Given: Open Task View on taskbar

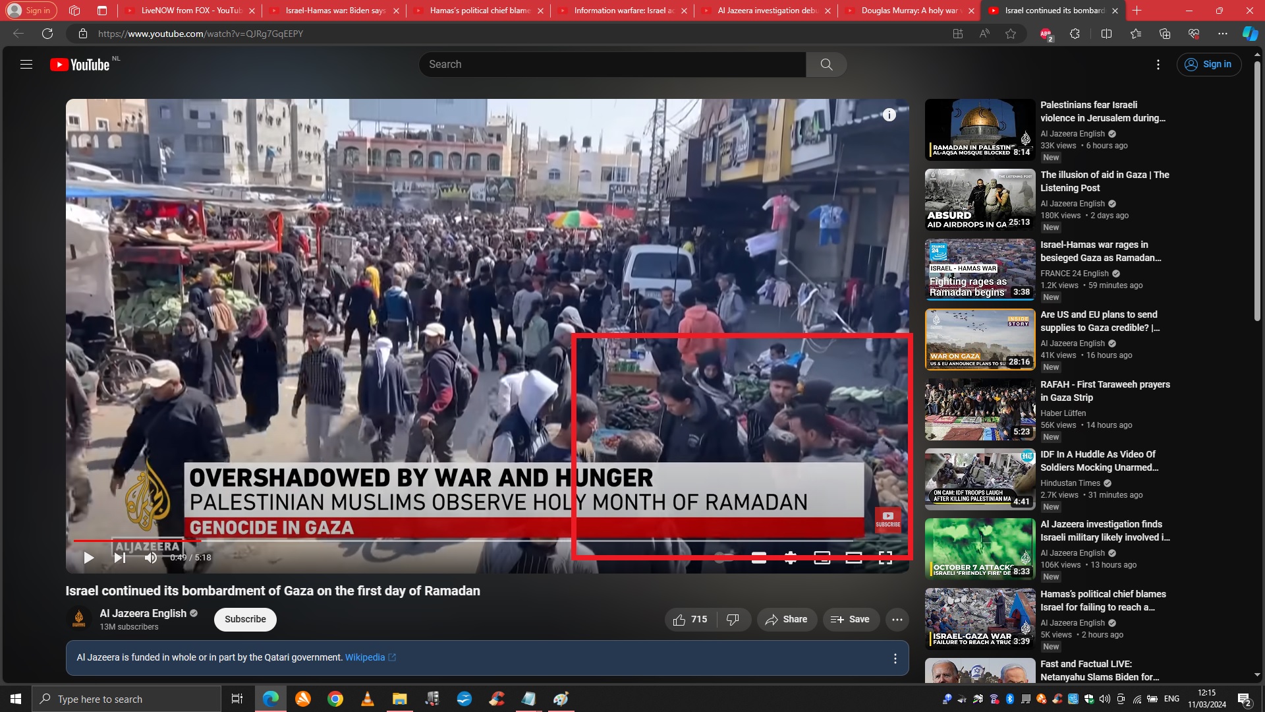Looking at the screenshot, I should (x=237, y=699).
